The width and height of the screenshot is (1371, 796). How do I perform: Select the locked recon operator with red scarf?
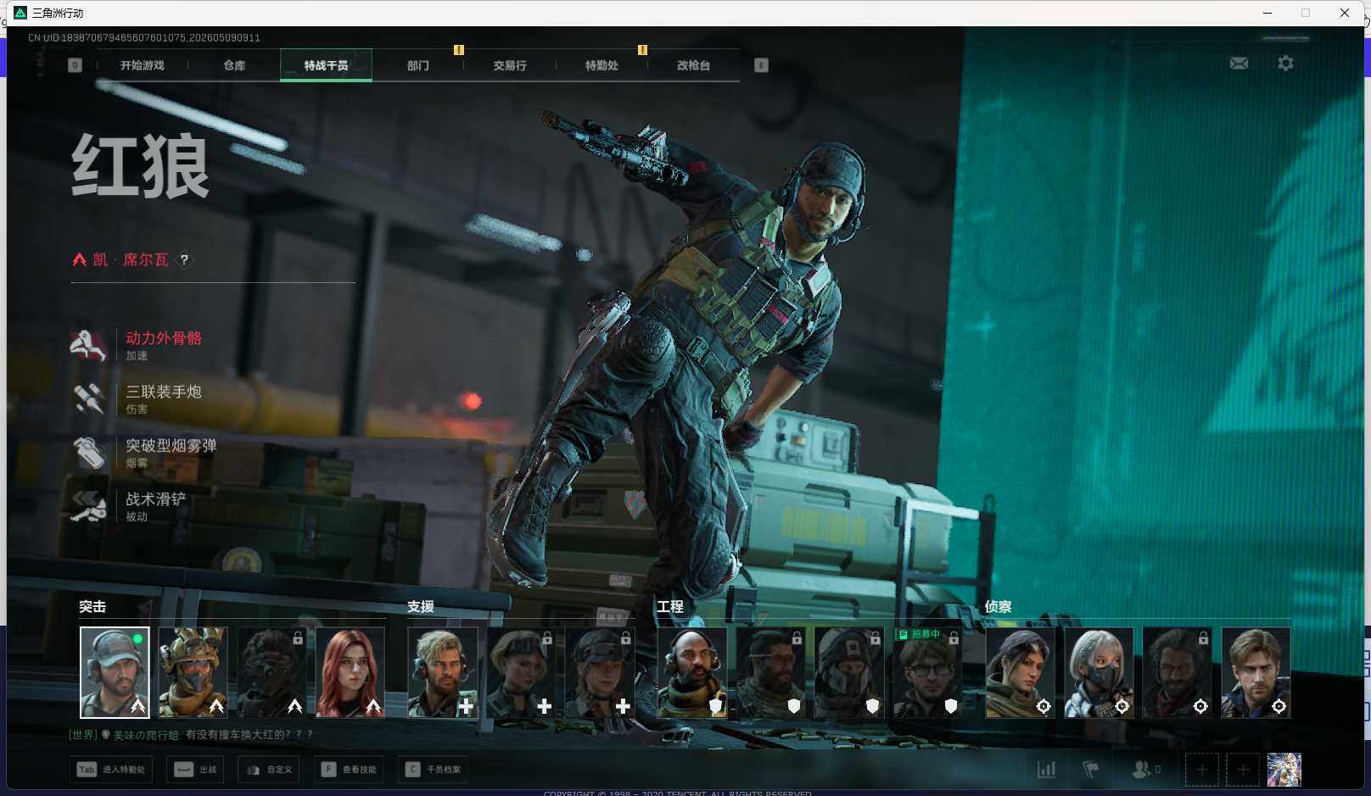point(1178,672)
